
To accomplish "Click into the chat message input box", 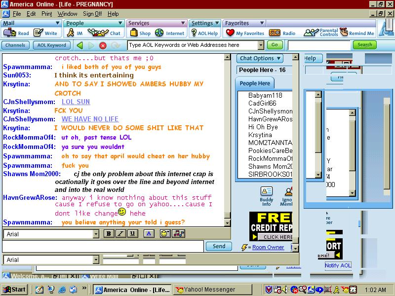I will click(x=103, y=246).
